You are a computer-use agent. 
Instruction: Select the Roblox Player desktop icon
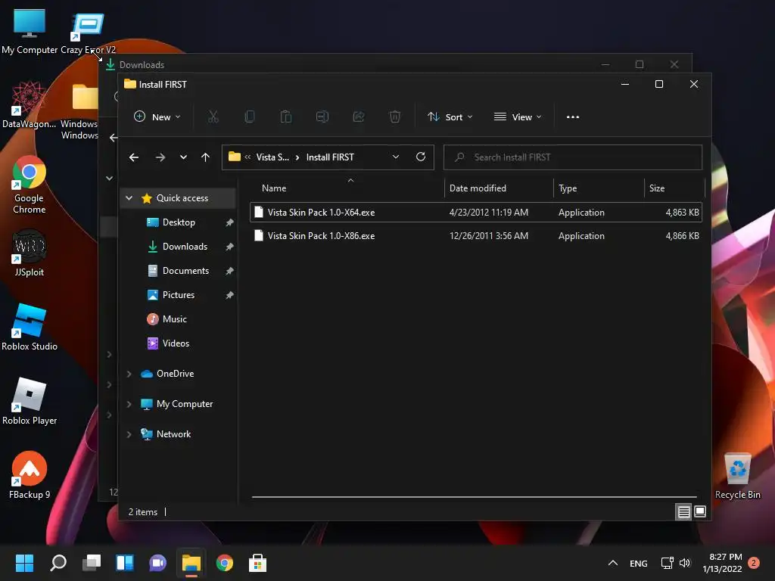pos(30,401)
